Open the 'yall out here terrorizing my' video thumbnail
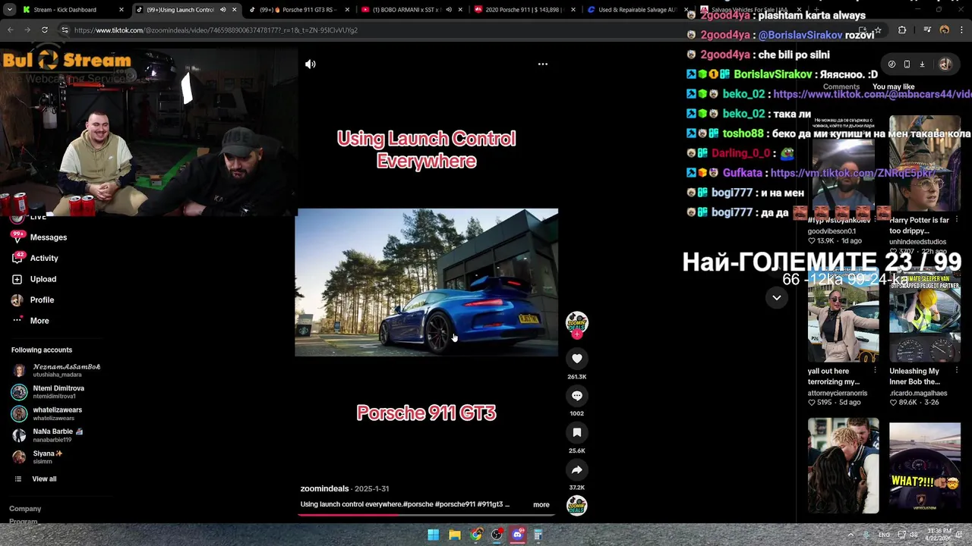This screenshot has width=972, height=546. [843, 314]
